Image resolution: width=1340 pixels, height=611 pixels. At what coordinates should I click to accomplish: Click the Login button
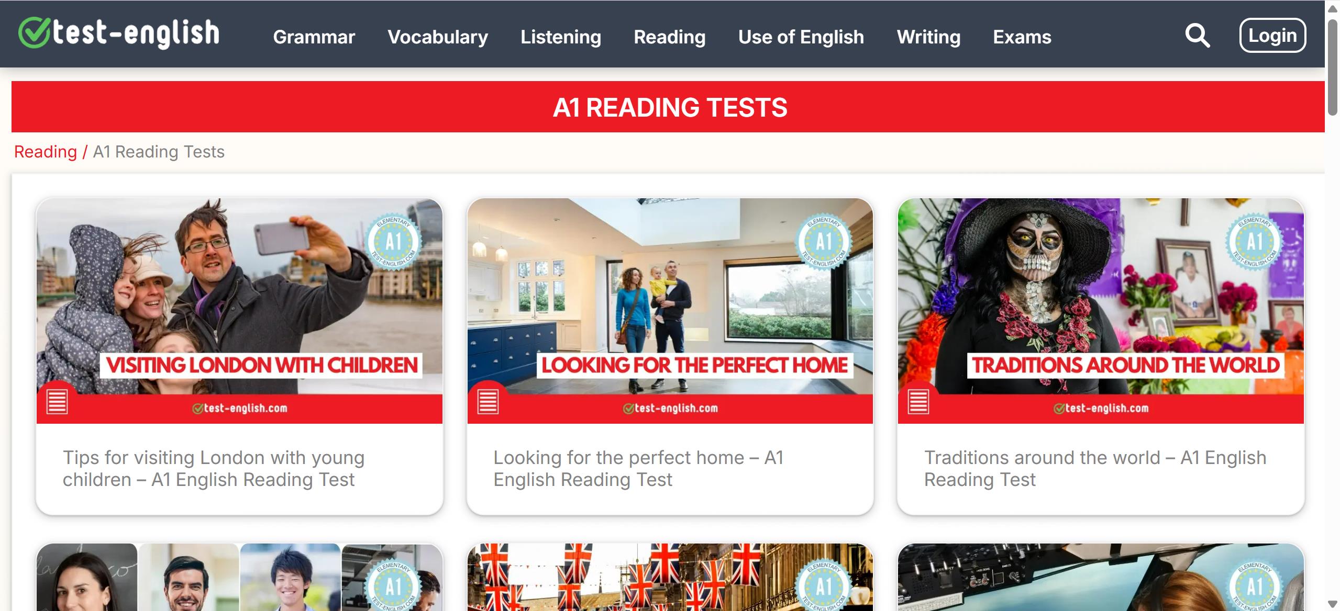click(x=1272, y=36)
